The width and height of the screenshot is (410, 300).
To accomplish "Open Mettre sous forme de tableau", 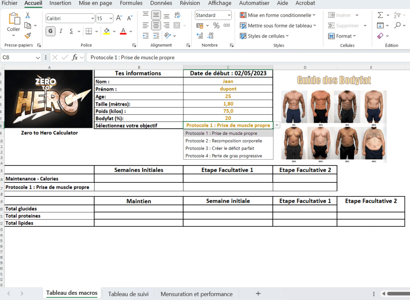I will tap(278, 26).
